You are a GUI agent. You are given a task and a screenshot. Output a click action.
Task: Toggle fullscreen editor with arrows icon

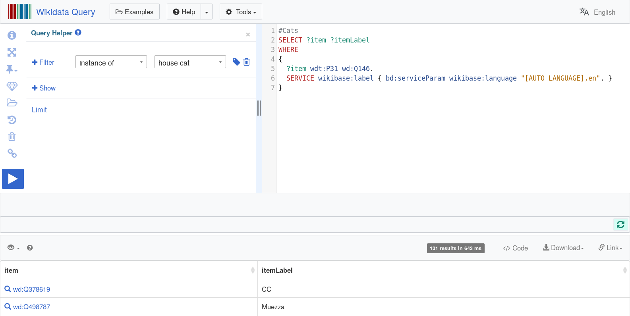pos(12,52)
